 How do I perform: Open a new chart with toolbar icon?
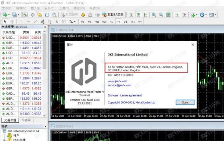pyautogui.click(x=5, y=15)
